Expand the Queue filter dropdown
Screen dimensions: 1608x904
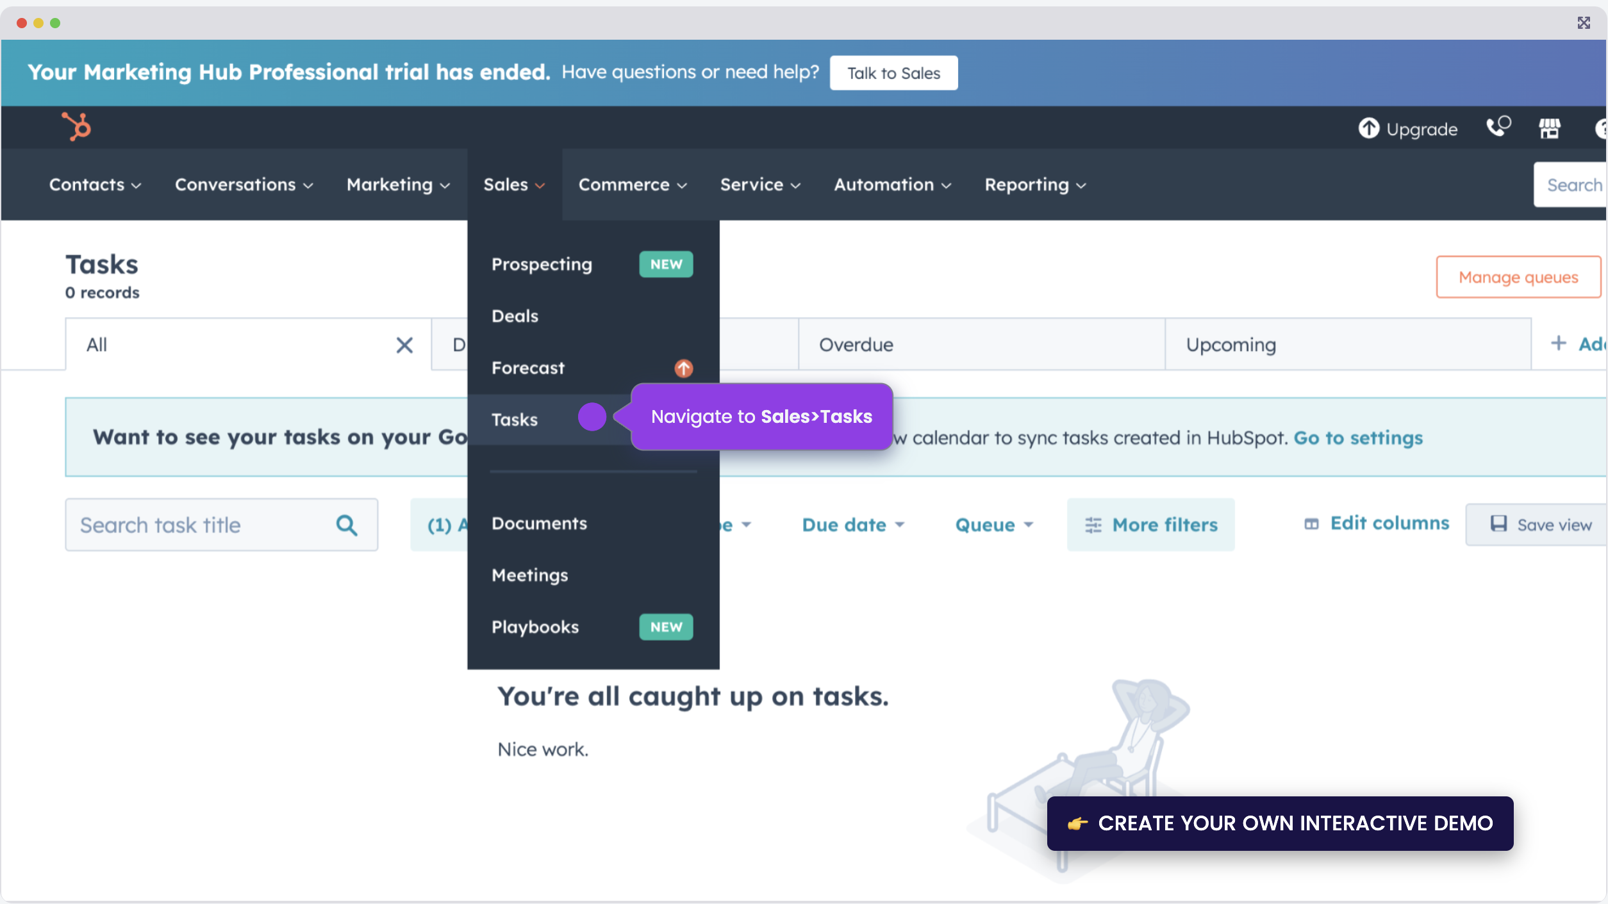click(x=993, y=525)
